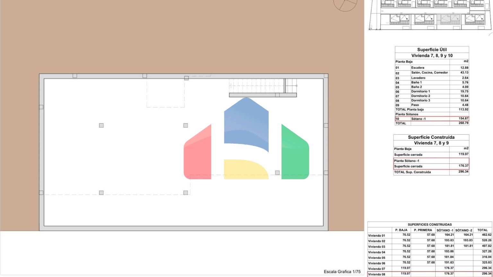Click the staircase symbol in the floor plan
Screen dimensions: 493x277
[263, 87]
